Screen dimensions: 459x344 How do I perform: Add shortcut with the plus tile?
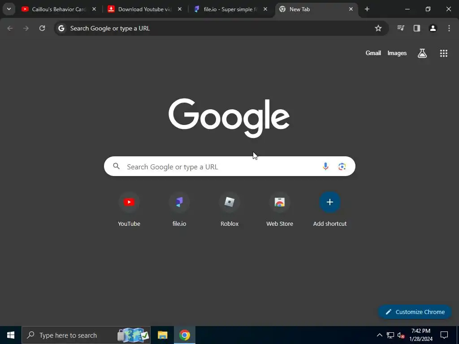point(330,210)
